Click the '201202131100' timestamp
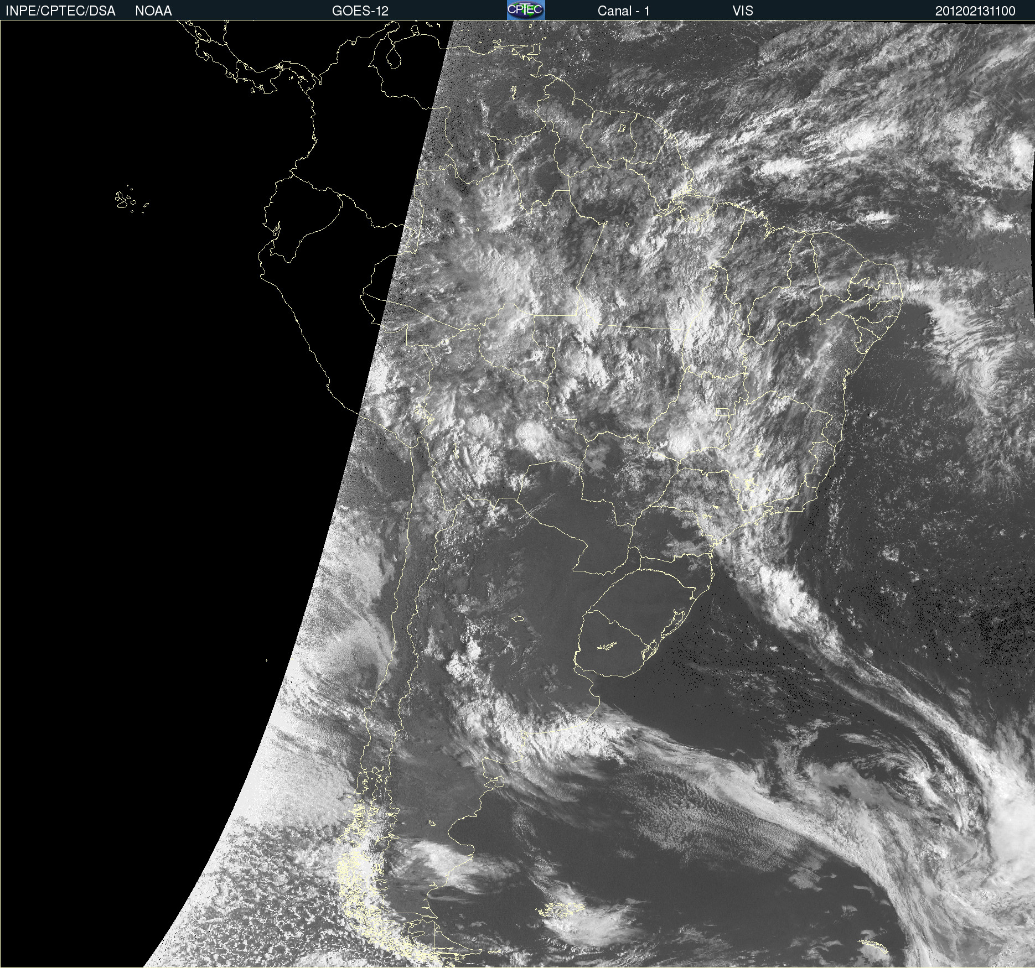 tap(975, 11)
